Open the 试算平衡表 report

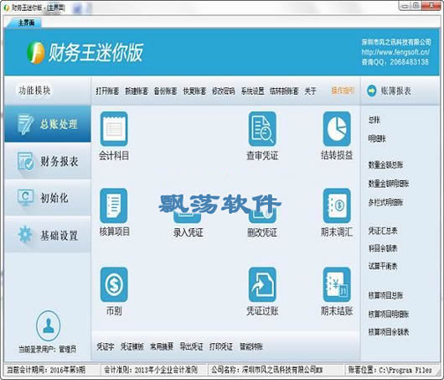(x=383, y=266)
